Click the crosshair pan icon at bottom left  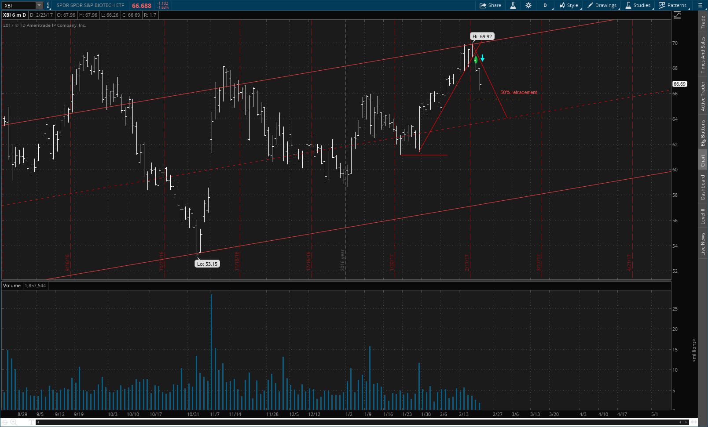(x=5, y=422)
